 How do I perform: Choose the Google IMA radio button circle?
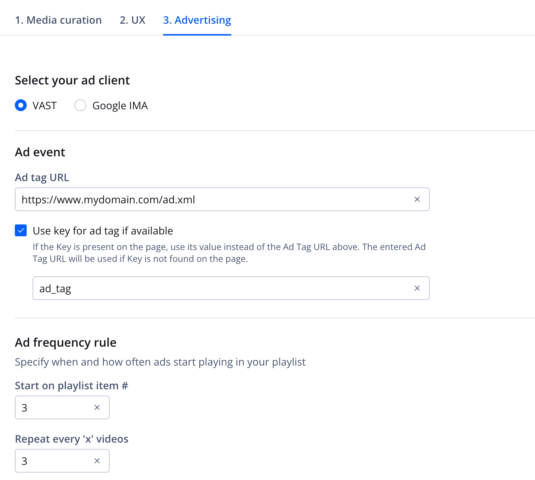[80, 106]
